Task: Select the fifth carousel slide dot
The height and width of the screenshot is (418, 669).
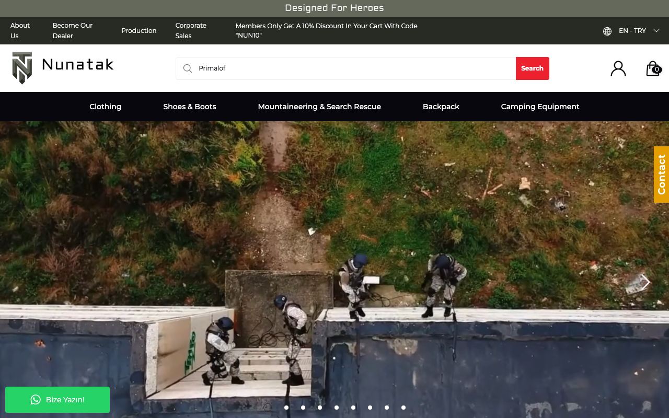Action: pyautogui.click(x=337, y=408)
